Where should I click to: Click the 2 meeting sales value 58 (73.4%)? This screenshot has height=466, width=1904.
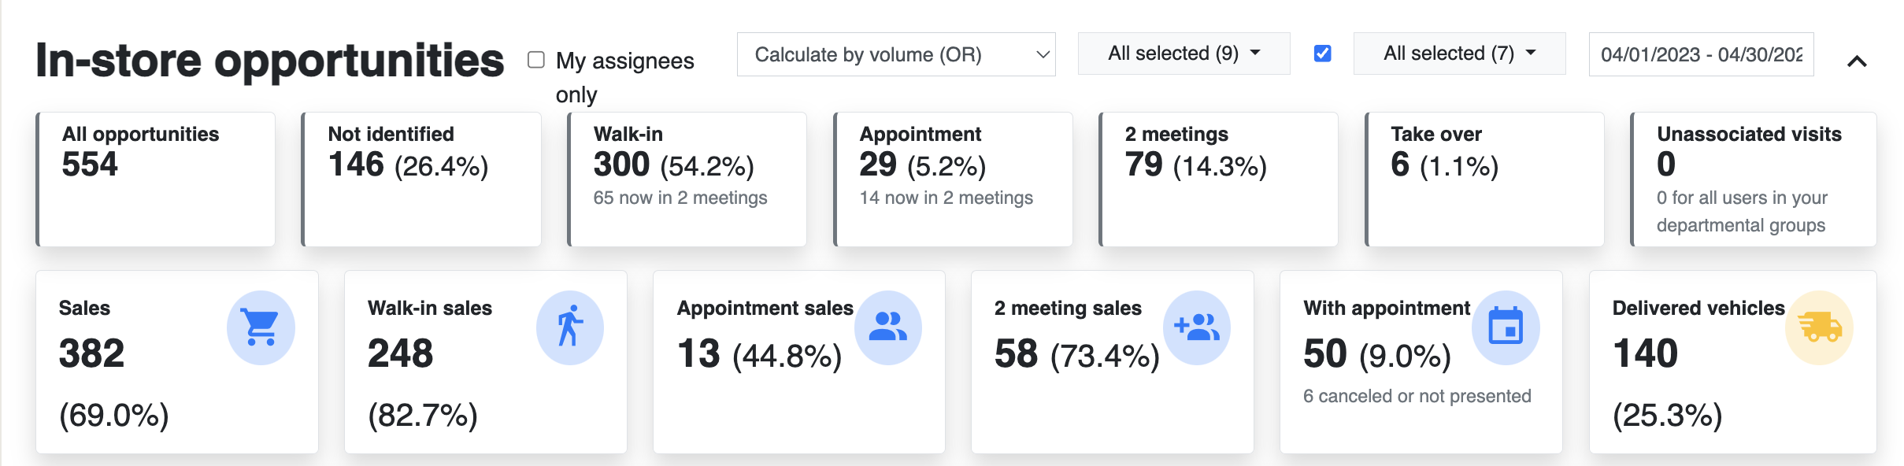click(x=1077, y=354)
